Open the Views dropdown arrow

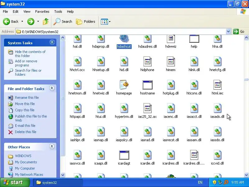110,22
